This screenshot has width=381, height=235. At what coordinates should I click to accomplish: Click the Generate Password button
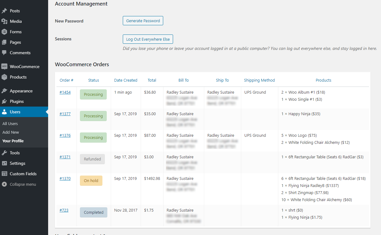[x=143, y=21]
